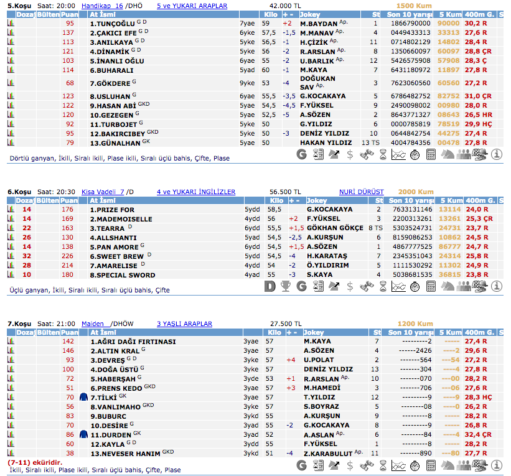Image resolution: width=511 pixels, height=476 pixels.
Task: Sort race 5 by Puan column header
Action: (72, 14)
